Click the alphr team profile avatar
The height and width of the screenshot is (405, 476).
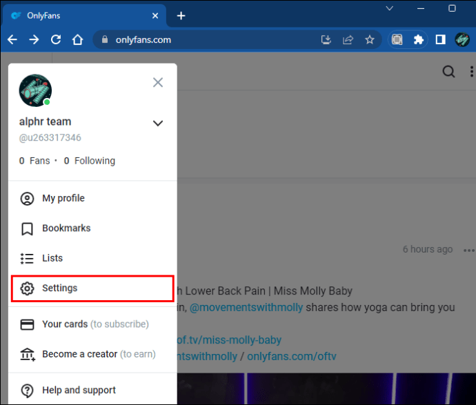point(35,90)
